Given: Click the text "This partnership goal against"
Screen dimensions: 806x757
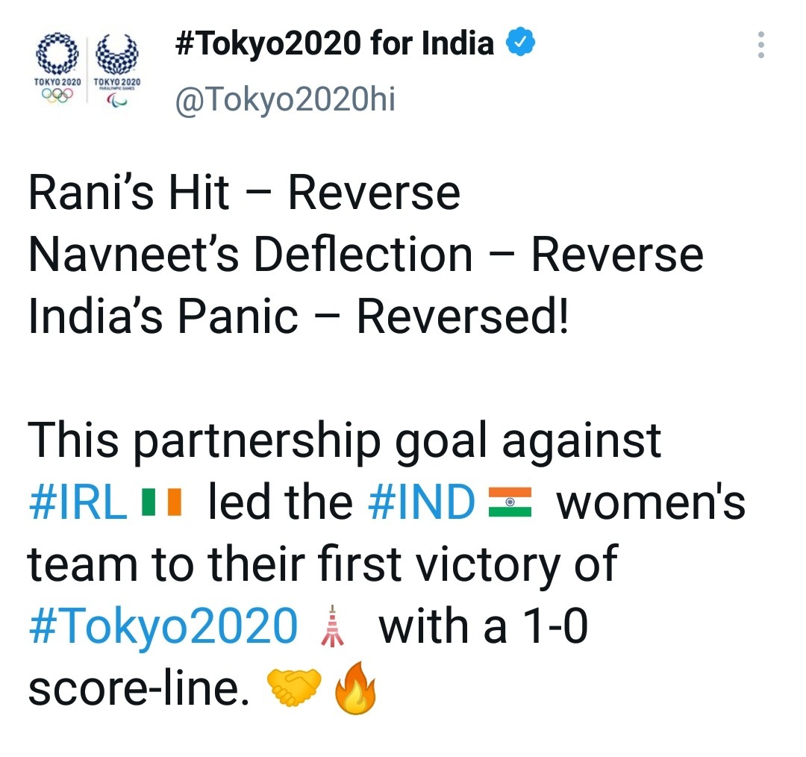Looking at the screenshot, I should (345, 440).
